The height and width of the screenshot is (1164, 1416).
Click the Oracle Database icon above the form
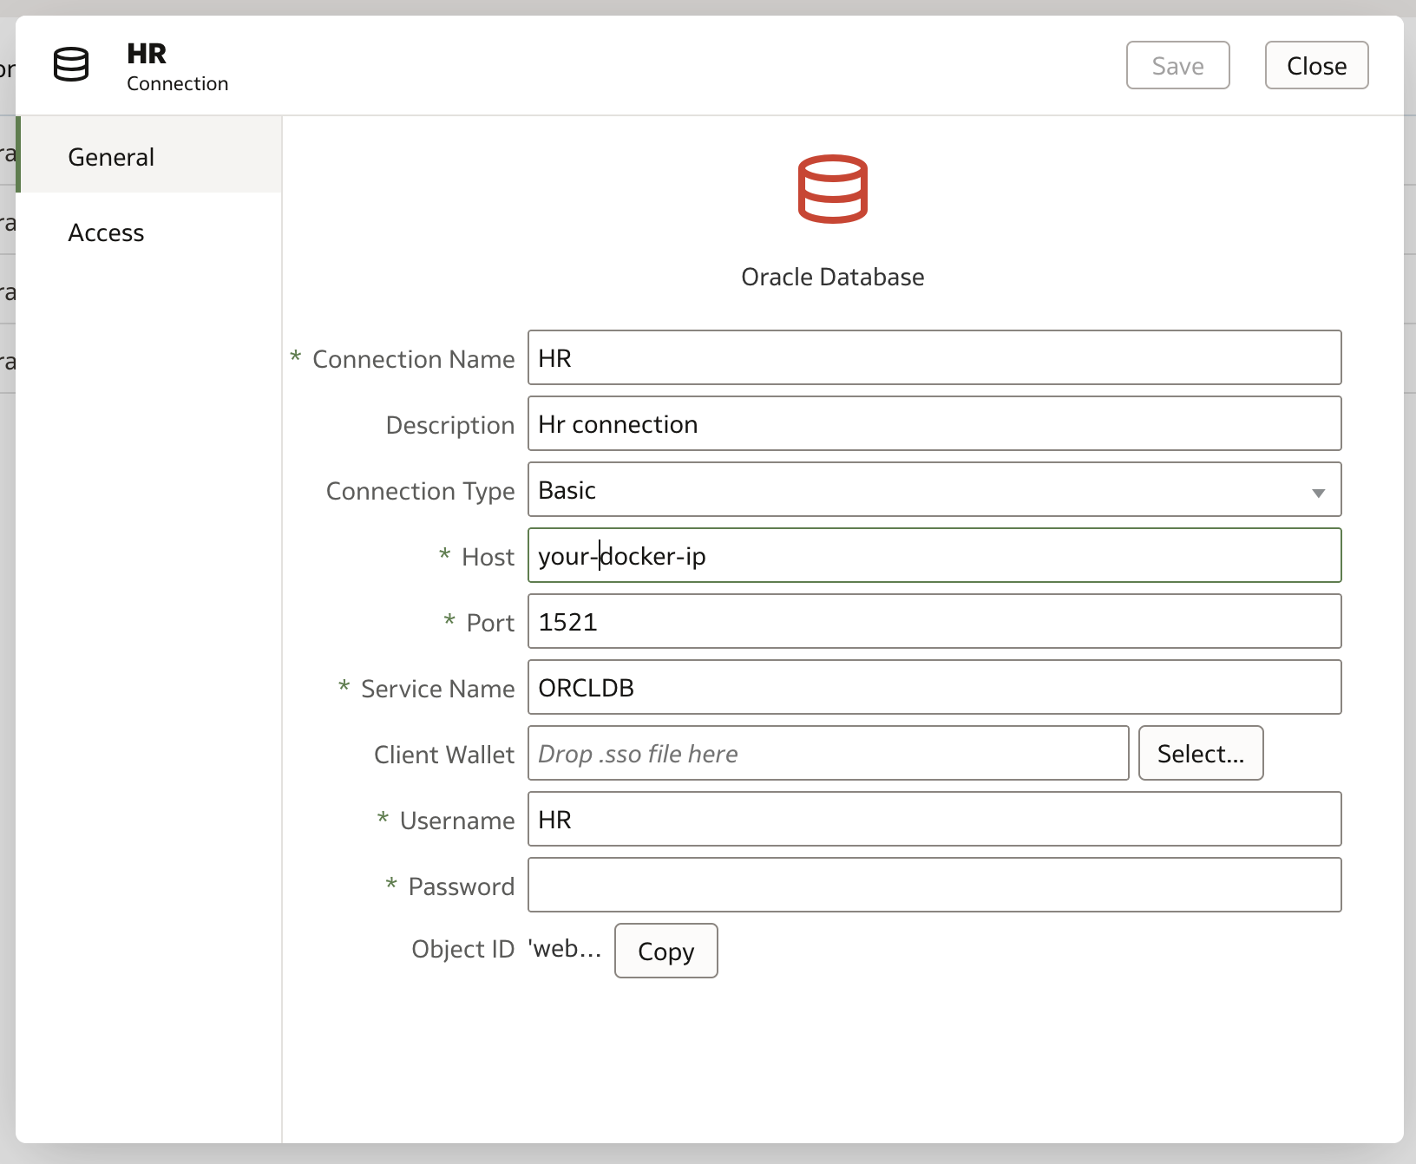coord(832,189)
